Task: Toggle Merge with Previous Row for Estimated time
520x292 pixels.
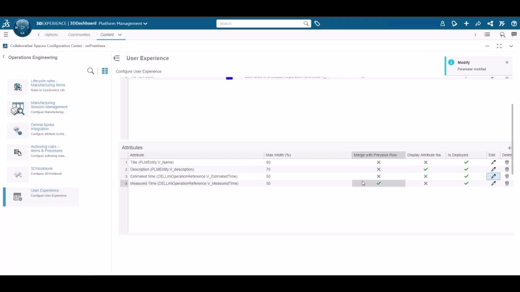Action: click(379, 176)
